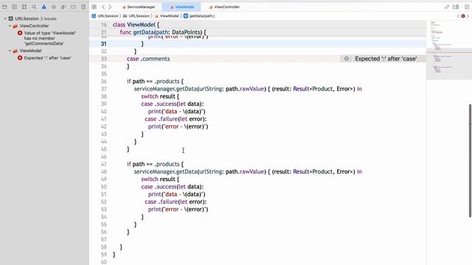The width and height of the screenshot is (472, 265).
Task: Click the red error icon beside 'Value of type ViewModel'
Action: (x=20, y=33)
